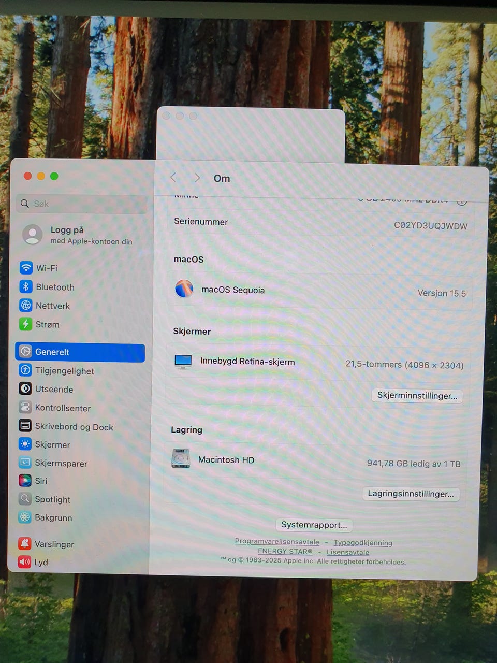Screen dimensions: 497x663
Task: Go back with the left chevron
Action: [x=173, y=178]
